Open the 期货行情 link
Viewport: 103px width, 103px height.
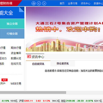pyautogui.click(x=16, y=48)
